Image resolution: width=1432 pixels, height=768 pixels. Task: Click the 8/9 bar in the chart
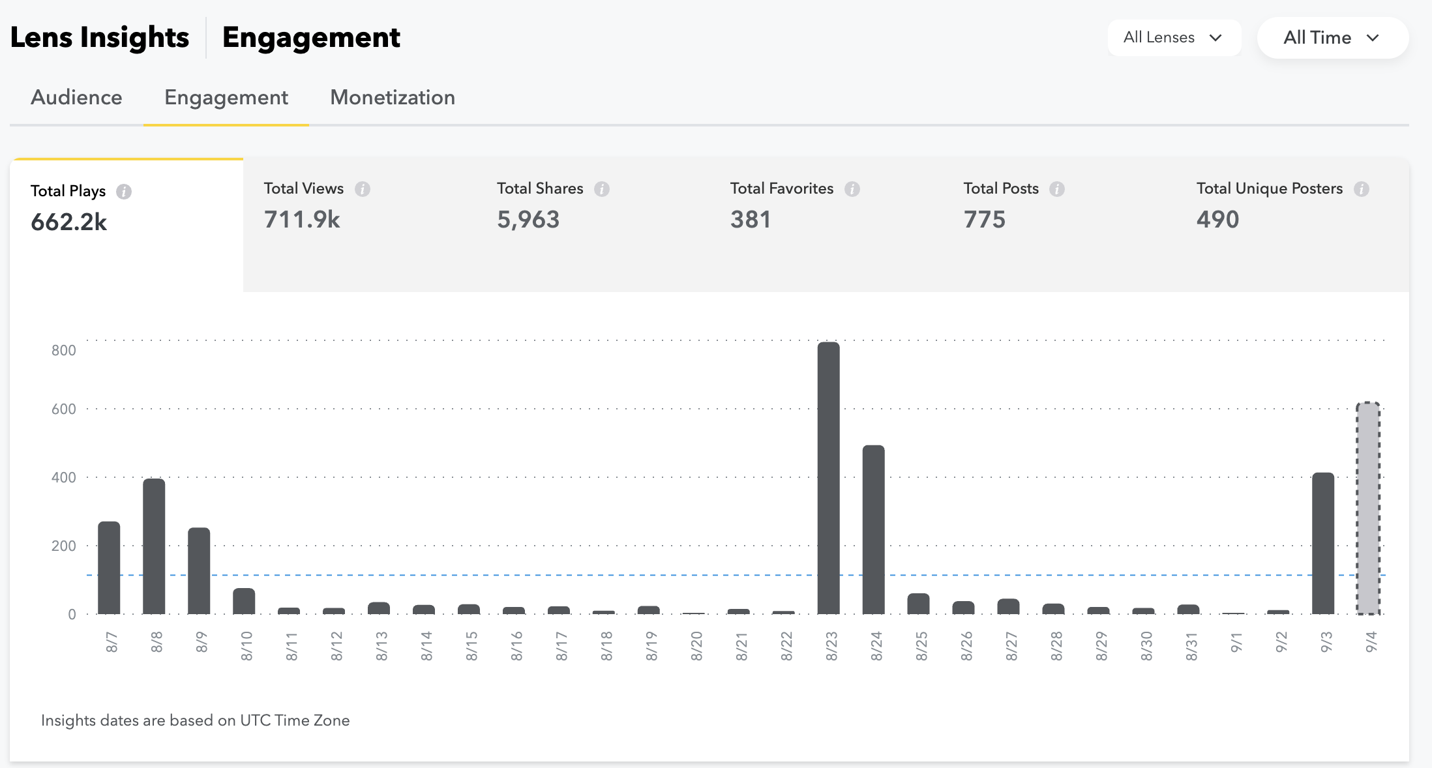click(x=199, y=570)
